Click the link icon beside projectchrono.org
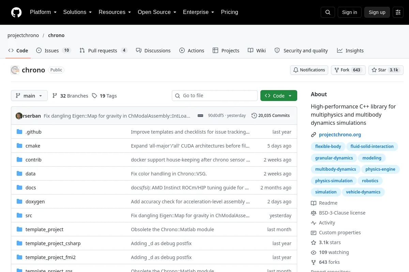 (314, 135)
